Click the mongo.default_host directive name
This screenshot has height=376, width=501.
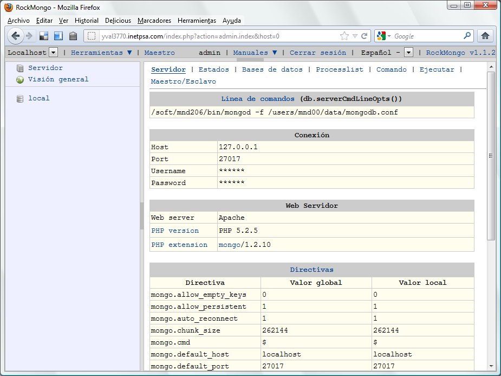[190, 354]
